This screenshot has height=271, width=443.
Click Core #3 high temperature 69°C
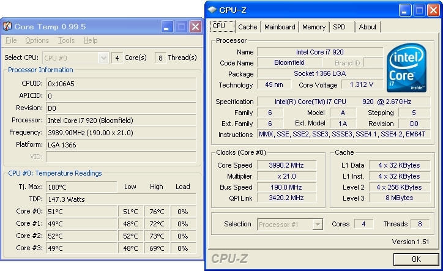coord(157,248)
